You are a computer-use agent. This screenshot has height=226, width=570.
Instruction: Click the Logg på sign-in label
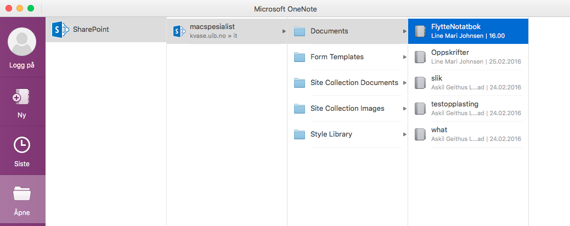pos(22,65)
